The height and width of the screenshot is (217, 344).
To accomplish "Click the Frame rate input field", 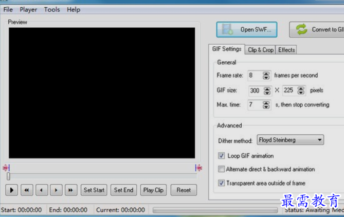I will [x=256, y=76].
